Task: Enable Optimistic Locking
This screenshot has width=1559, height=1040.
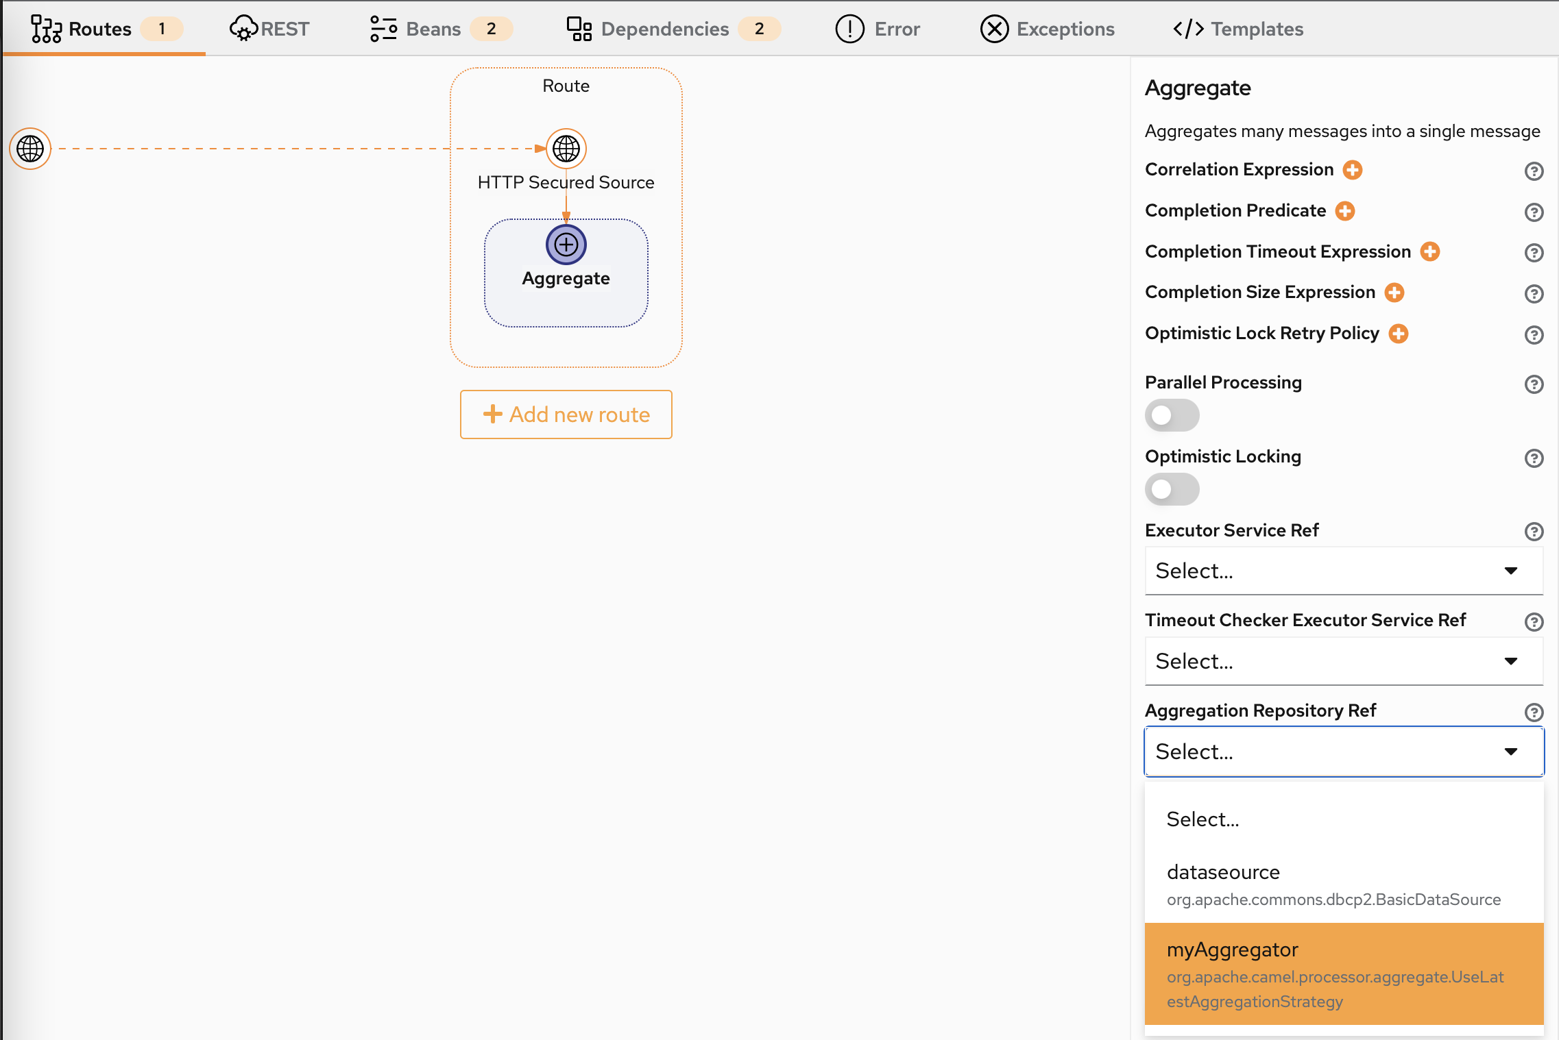Action: coord(1172,489)
